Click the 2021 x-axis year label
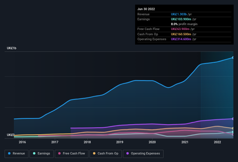The width and height of the screenshot is (238, 162). 185,142
